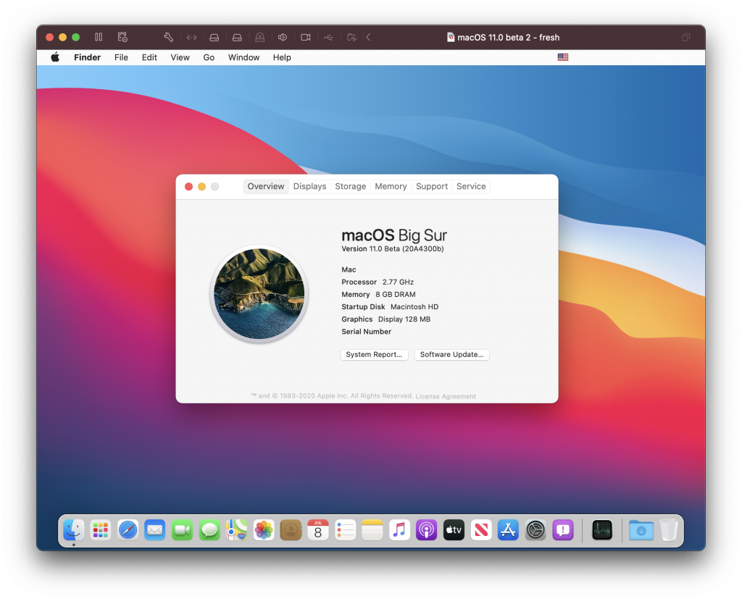The image size is (742, 599).
Task: Open Podcasts from the Dock
Action: pyautogui.click(x=426, y=530)
